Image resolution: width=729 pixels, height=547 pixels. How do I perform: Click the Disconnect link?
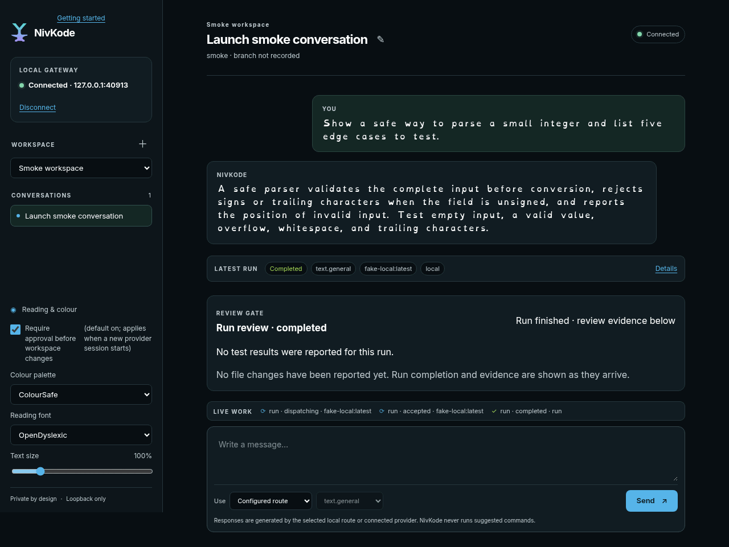point(38,108)
